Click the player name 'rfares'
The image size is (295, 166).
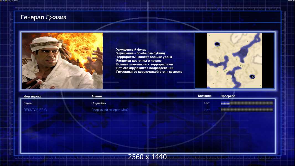(x=27, y=103)
